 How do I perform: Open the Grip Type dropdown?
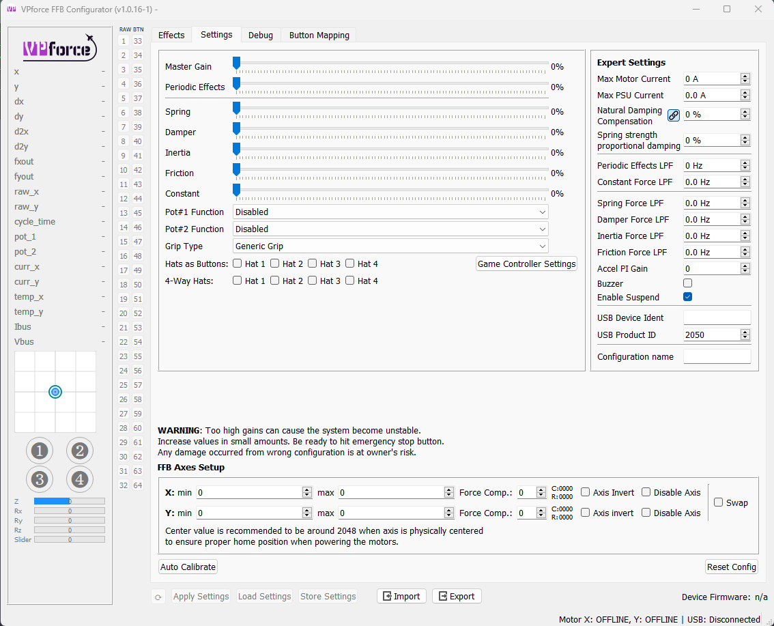390,246
